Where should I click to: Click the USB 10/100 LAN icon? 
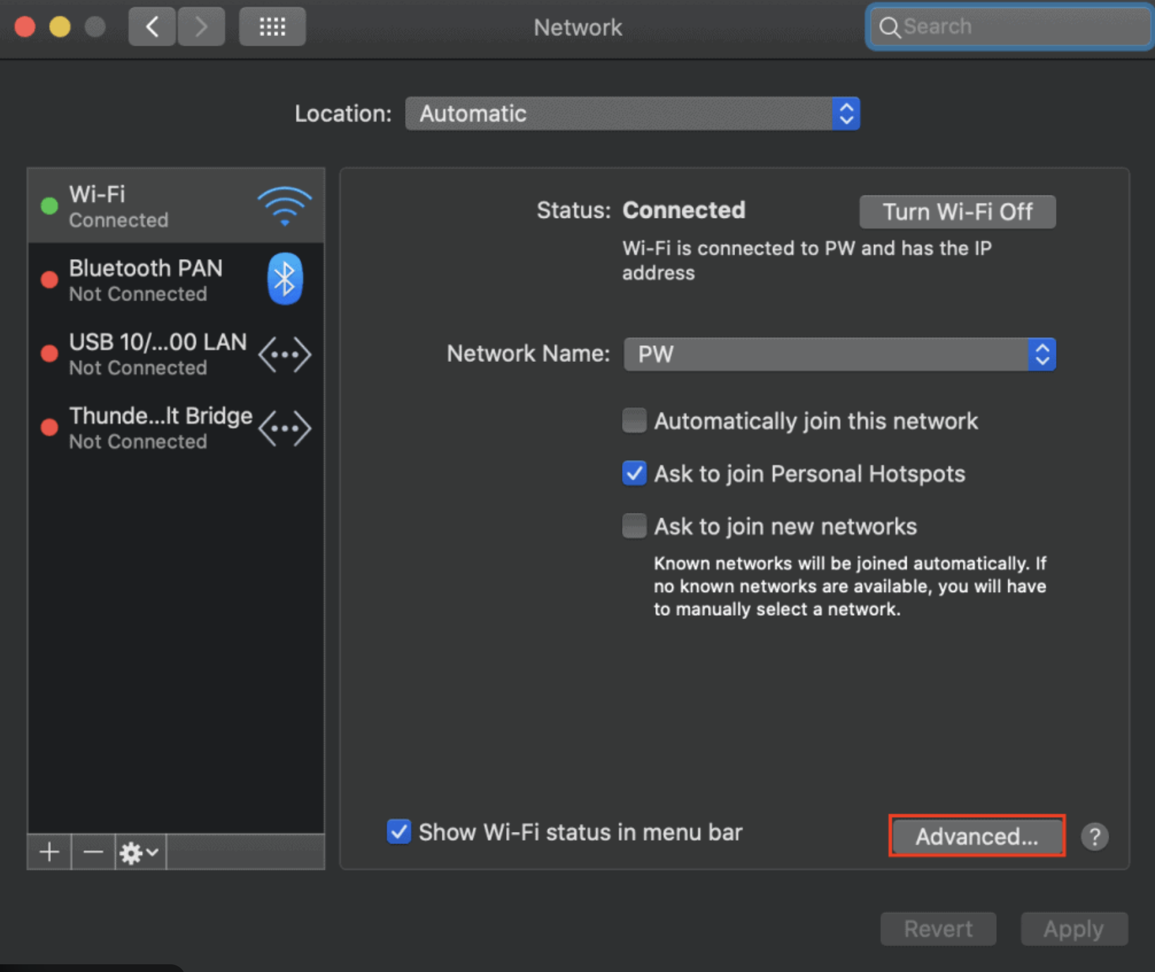[285, 354]
